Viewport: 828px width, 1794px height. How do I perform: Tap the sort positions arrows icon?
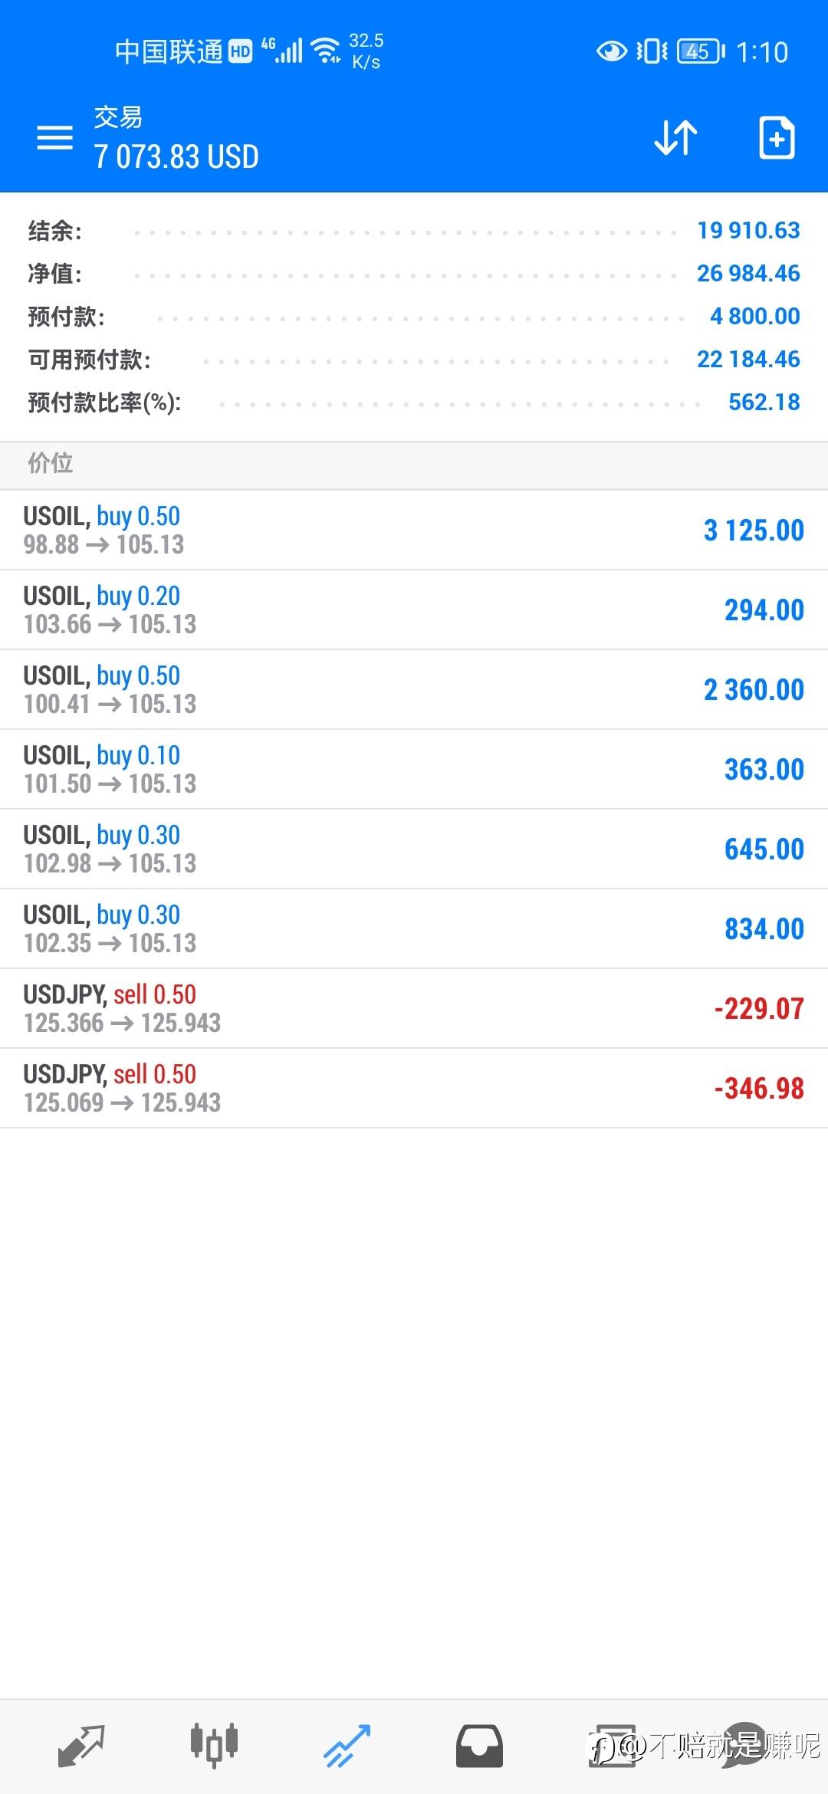tap(675, 138)
